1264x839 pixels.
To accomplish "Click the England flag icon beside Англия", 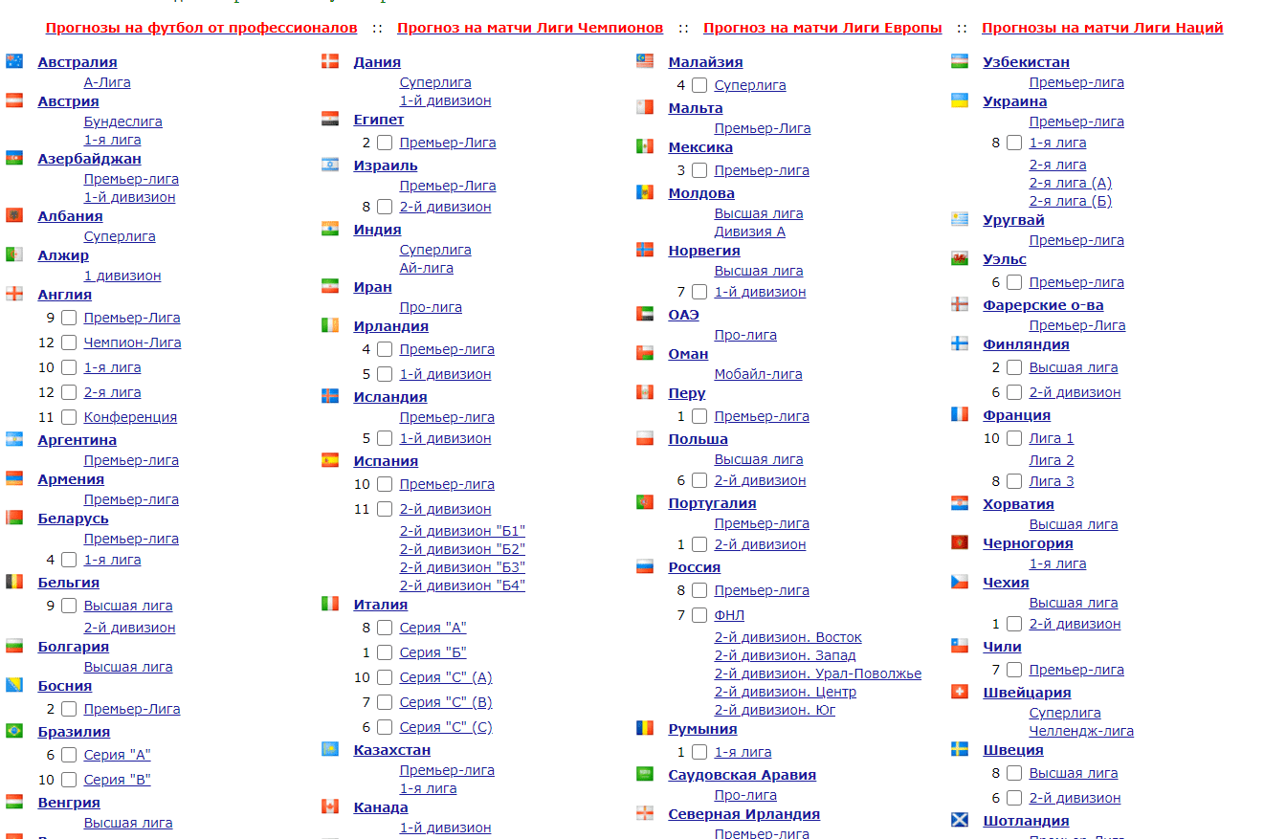I will [x=14, y=294].
